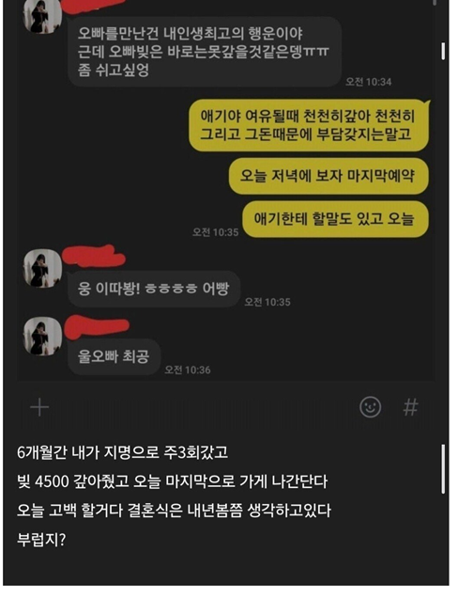
Task: Click the redacted name above 웅 이따봥
Action: point(94,256)
